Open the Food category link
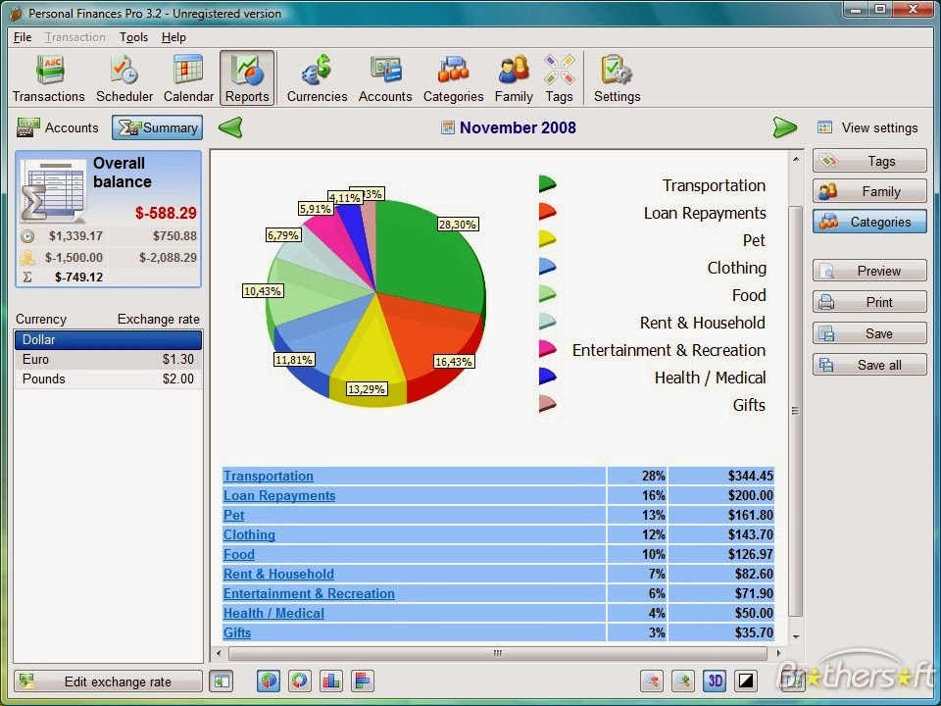Viewport: 941px width, 706px height. 239,554
